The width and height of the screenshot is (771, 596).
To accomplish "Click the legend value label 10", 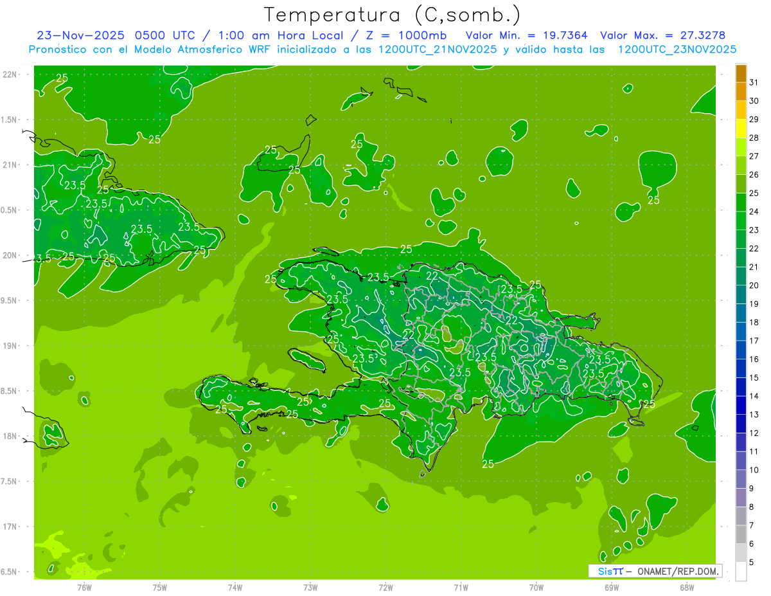I will [754, 470].
